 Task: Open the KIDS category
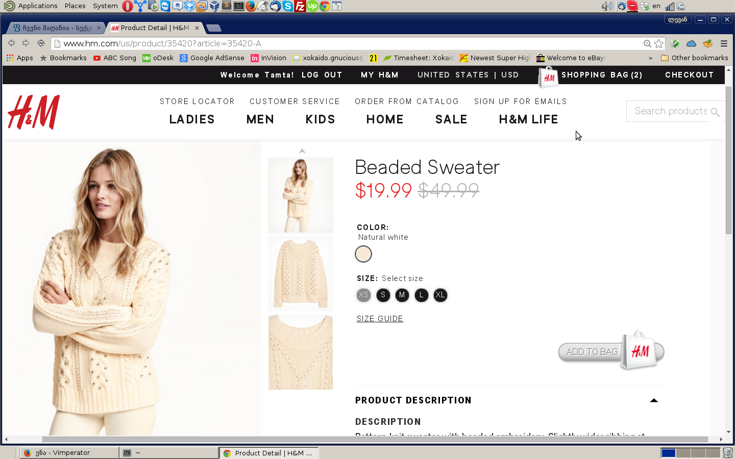[x=321, y=119]
